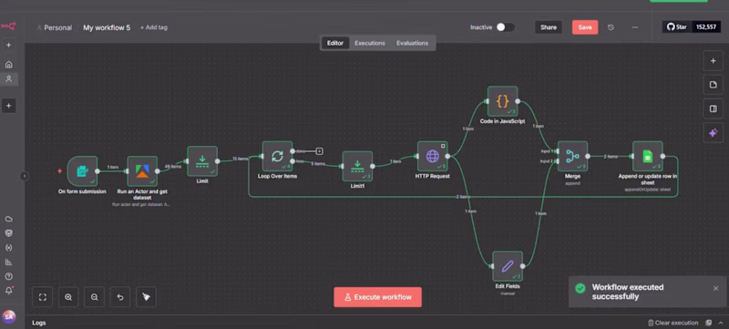
Task: Add a node with the canvas plus button
Action: coord(713,61)
